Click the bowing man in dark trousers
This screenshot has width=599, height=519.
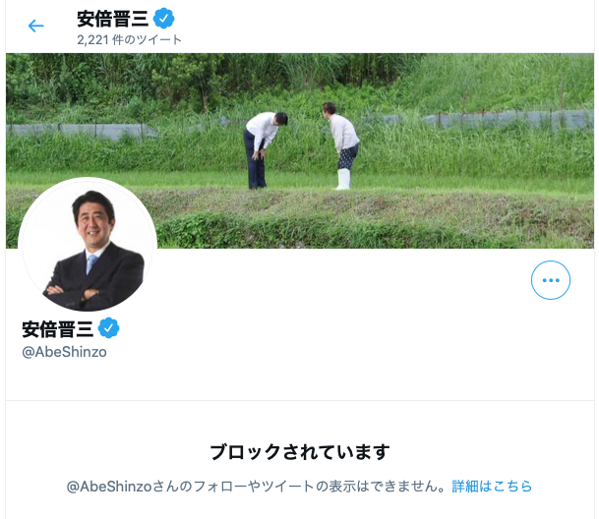point(264,150)
